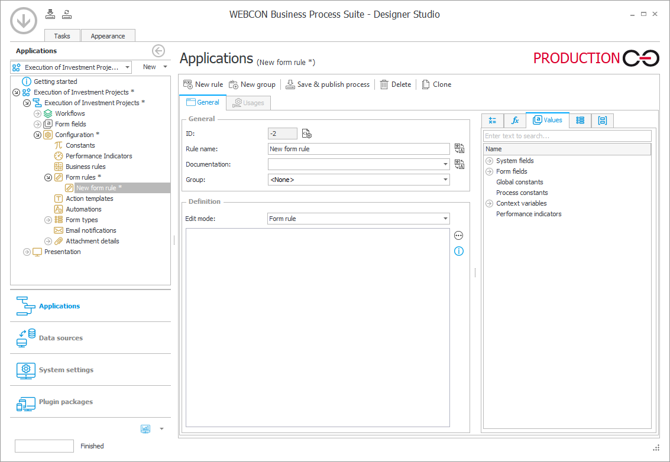670x462 pixels.
Task: Open the Group dropdown showing None
Action: click(445, 180)
